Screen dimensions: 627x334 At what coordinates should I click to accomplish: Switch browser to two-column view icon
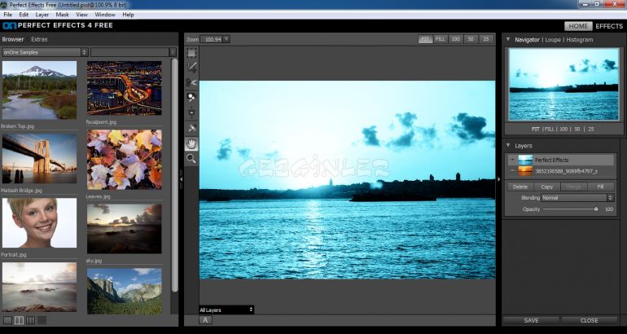pyautogui.click(x=20, y=320)
